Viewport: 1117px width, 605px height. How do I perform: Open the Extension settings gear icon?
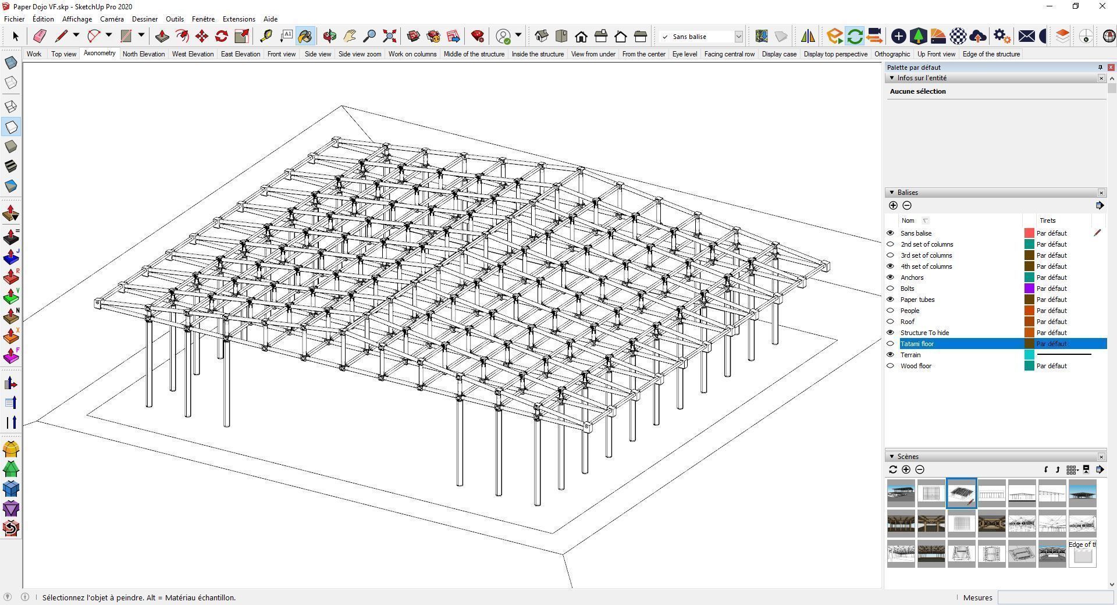[1001, 36]
